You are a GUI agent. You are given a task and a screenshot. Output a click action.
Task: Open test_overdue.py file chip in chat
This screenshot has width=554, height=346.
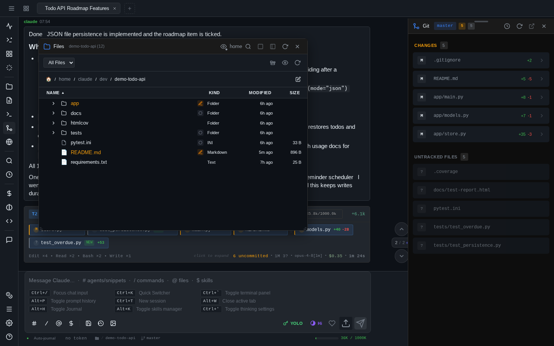68,243
